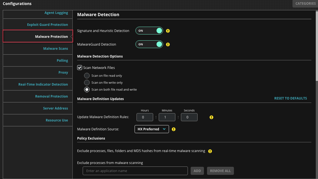Go to Malware Scans settings
The height and width of the screenshot is (179, 318).
click(x=55, y=49)
